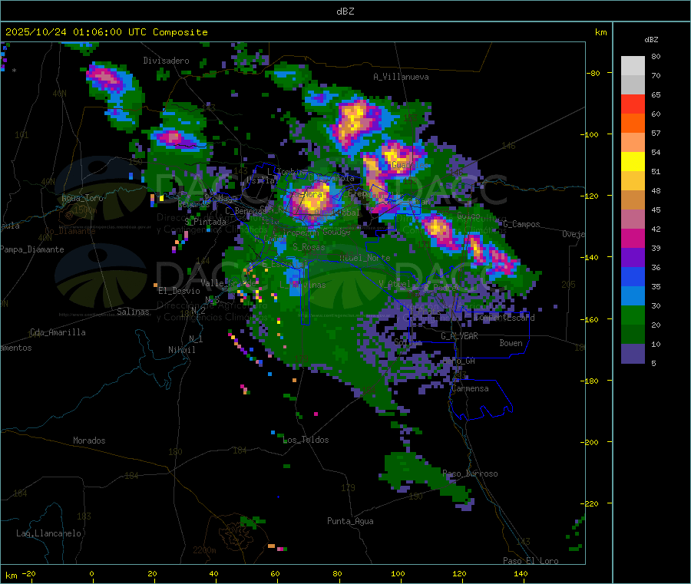Click the Pampa_Diamante place label
The height and width of the screenshot is (584, 691).
pyautogui.click(x=32, y=249)
